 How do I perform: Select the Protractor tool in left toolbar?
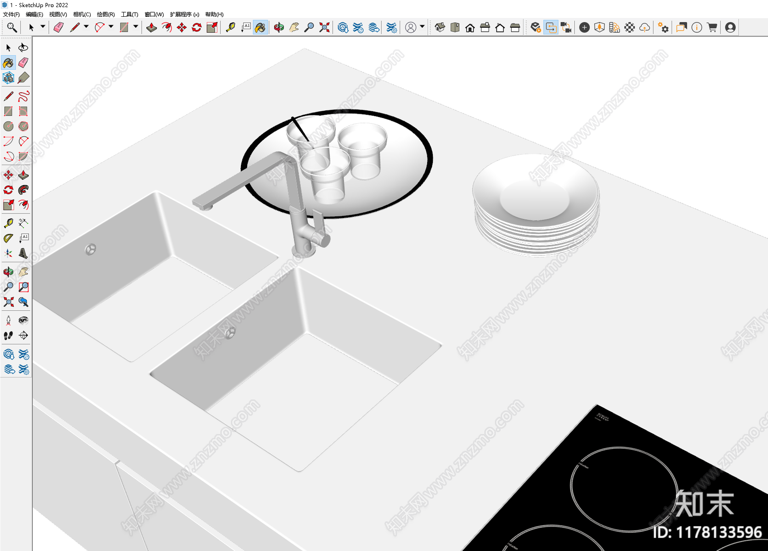[8, 238]
